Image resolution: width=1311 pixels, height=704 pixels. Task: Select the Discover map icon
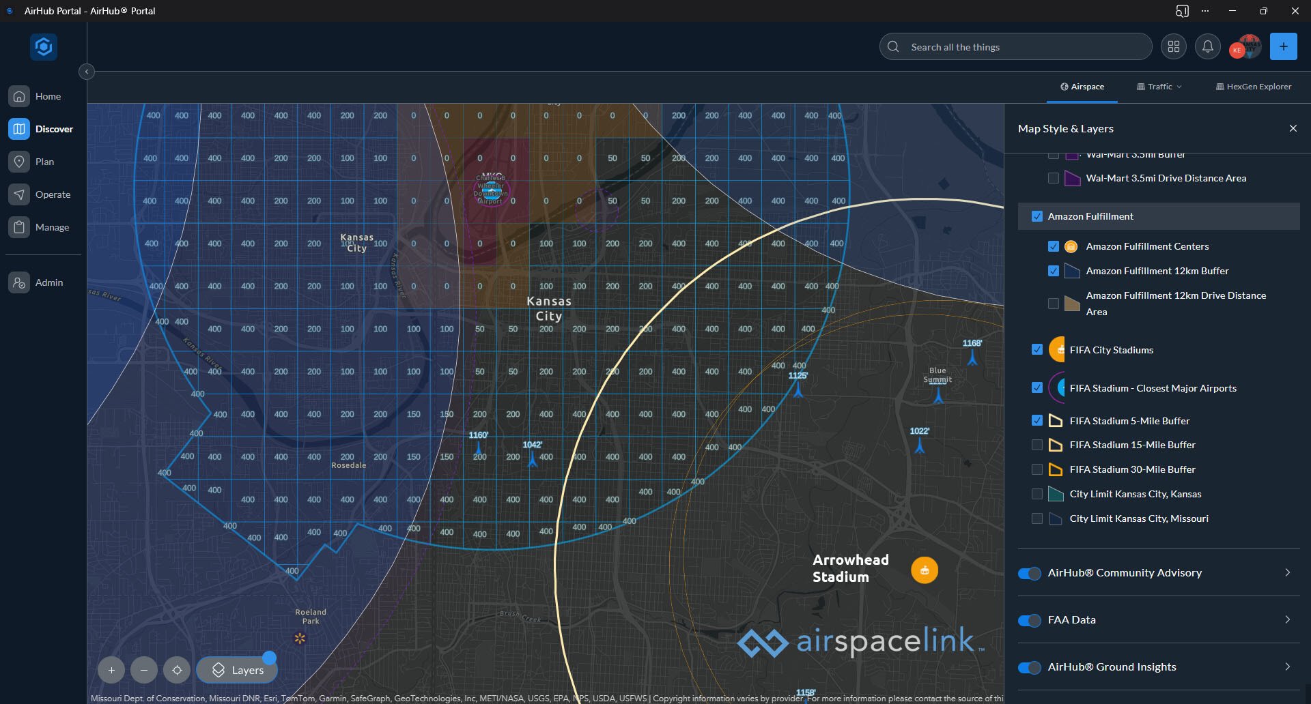click(x=19, y=129)
